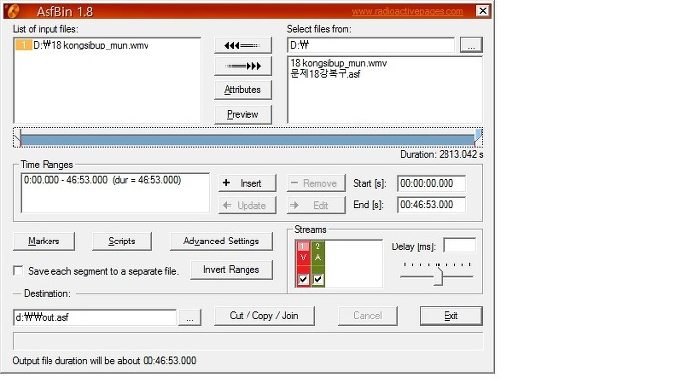Click the left start marker on the timeline
This screenshot has height=389, width=693.
(x=18, y=138)
